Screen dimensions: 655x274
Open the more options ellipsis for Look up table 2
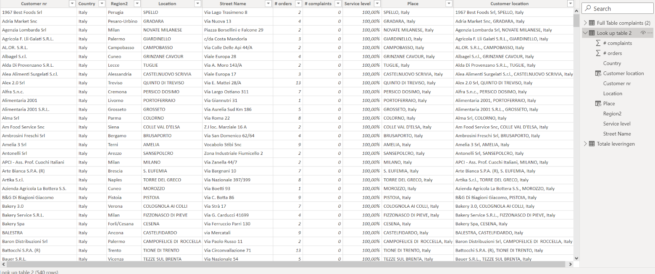650,33
